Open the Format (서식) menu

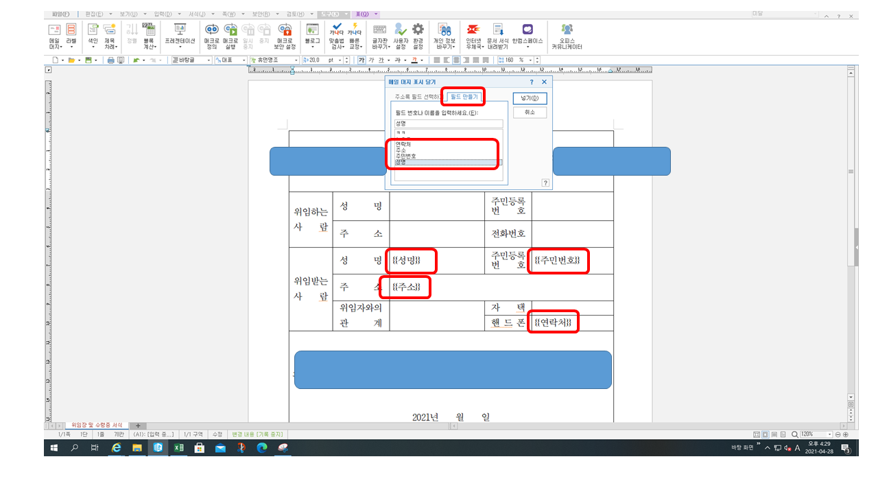point(198,14)
